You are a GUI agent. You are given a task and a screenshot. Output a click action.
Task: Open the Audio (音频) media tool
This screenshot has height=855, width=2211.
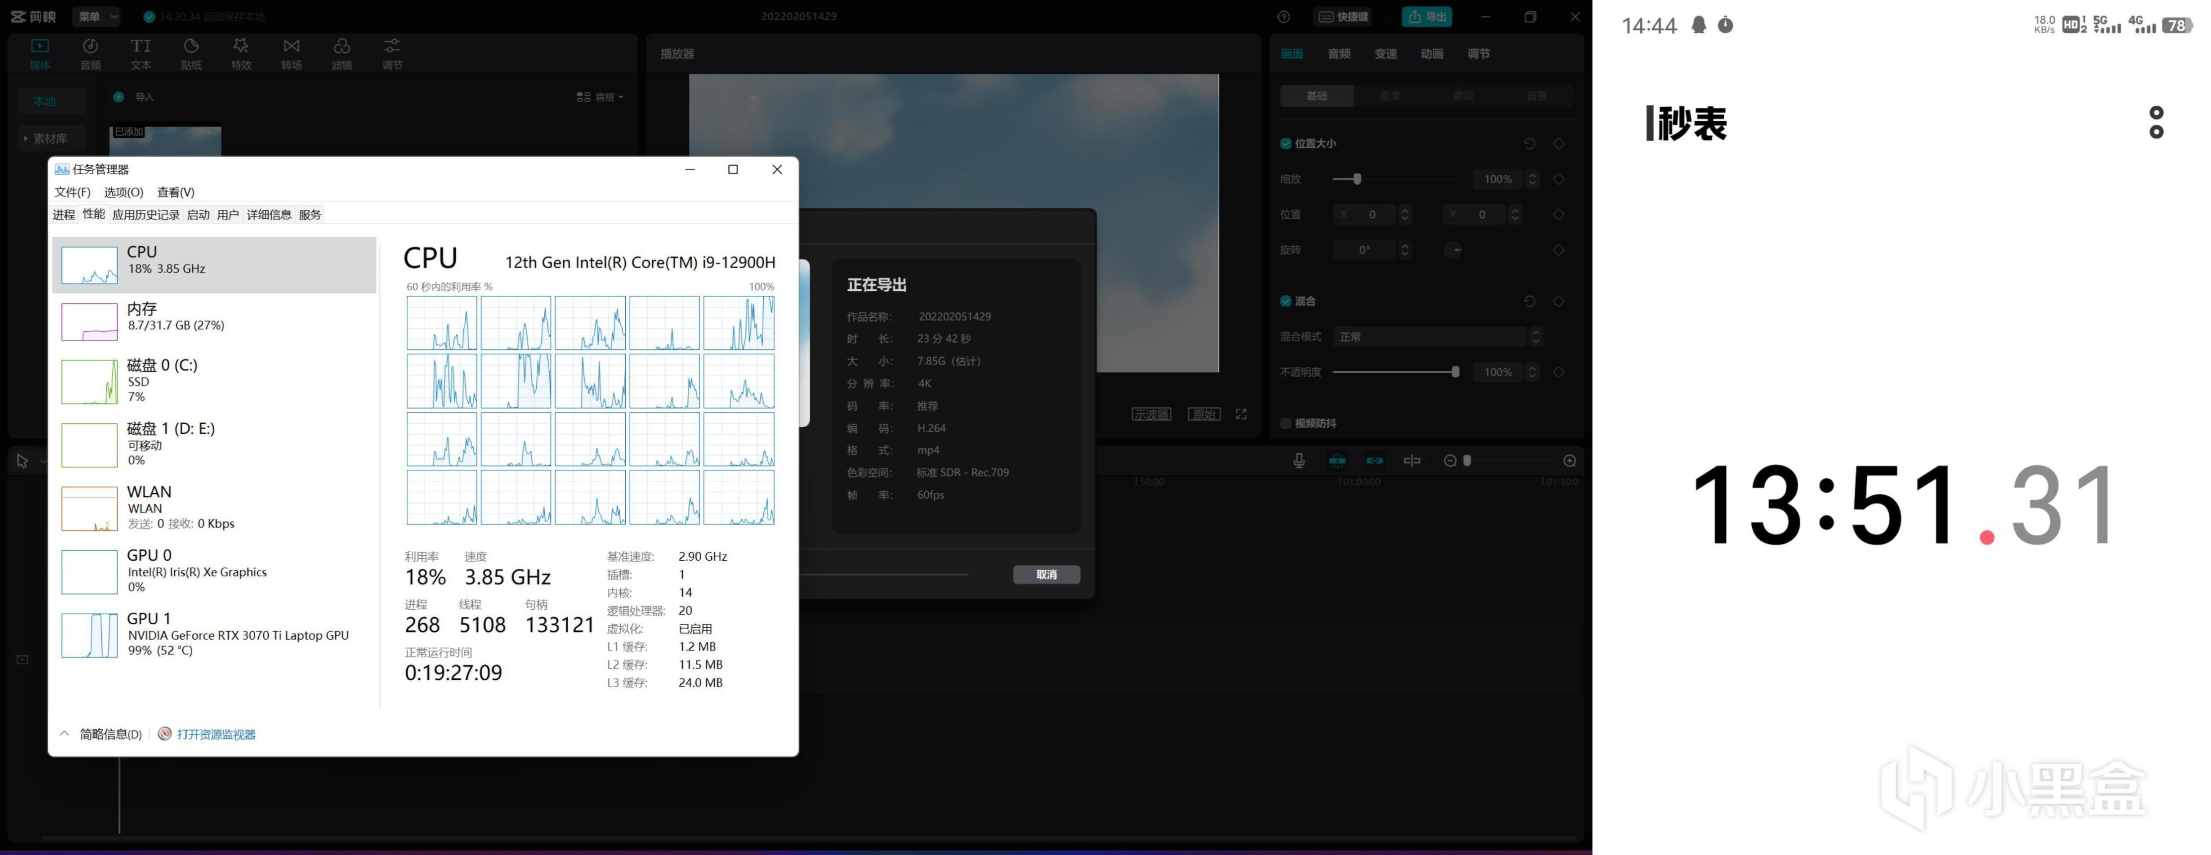click(x=90, y=52)
